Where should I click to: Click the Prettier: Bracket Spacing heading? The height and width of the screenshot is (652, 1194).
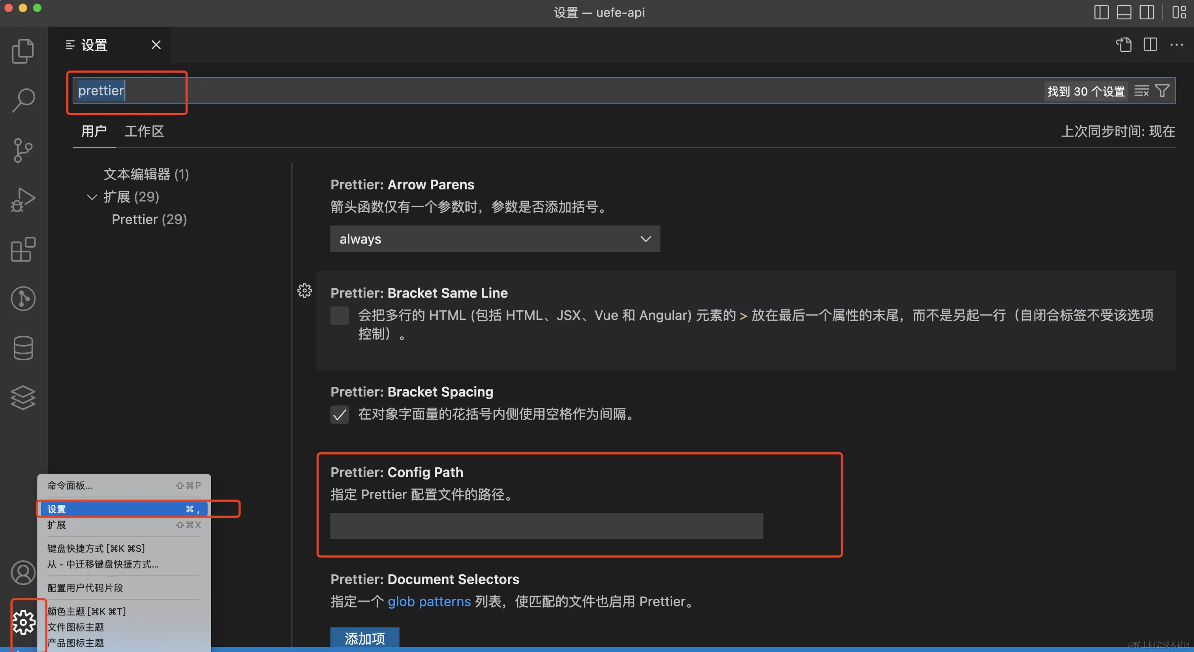[x=411, y=392]
